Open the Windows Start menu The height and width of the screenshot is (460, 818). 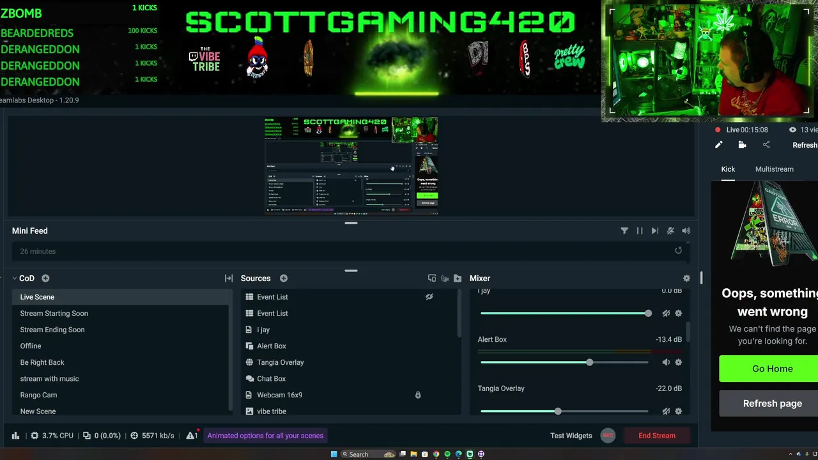pyautogui.click(x=334, y=454)
